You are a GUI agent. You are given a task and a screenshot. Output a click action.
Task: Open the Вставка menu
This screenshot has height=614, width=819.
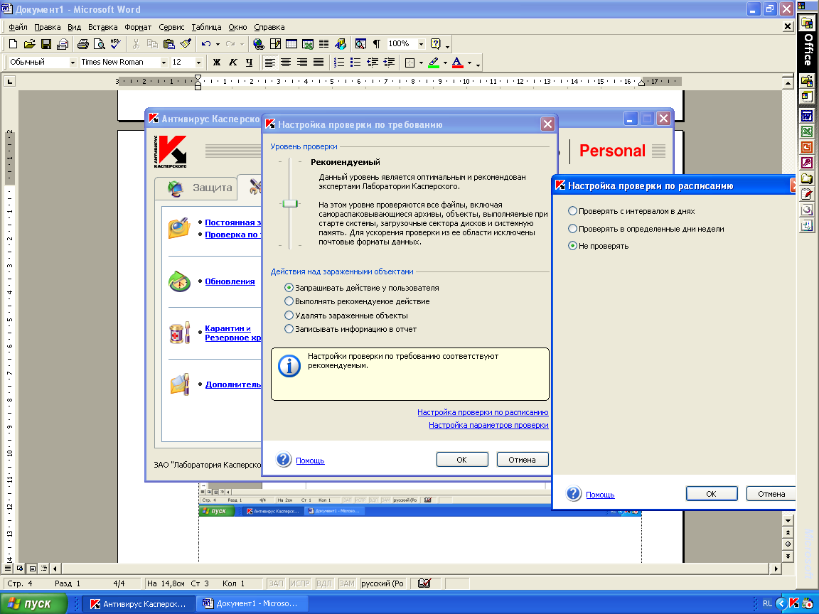[x=102, y=27]
